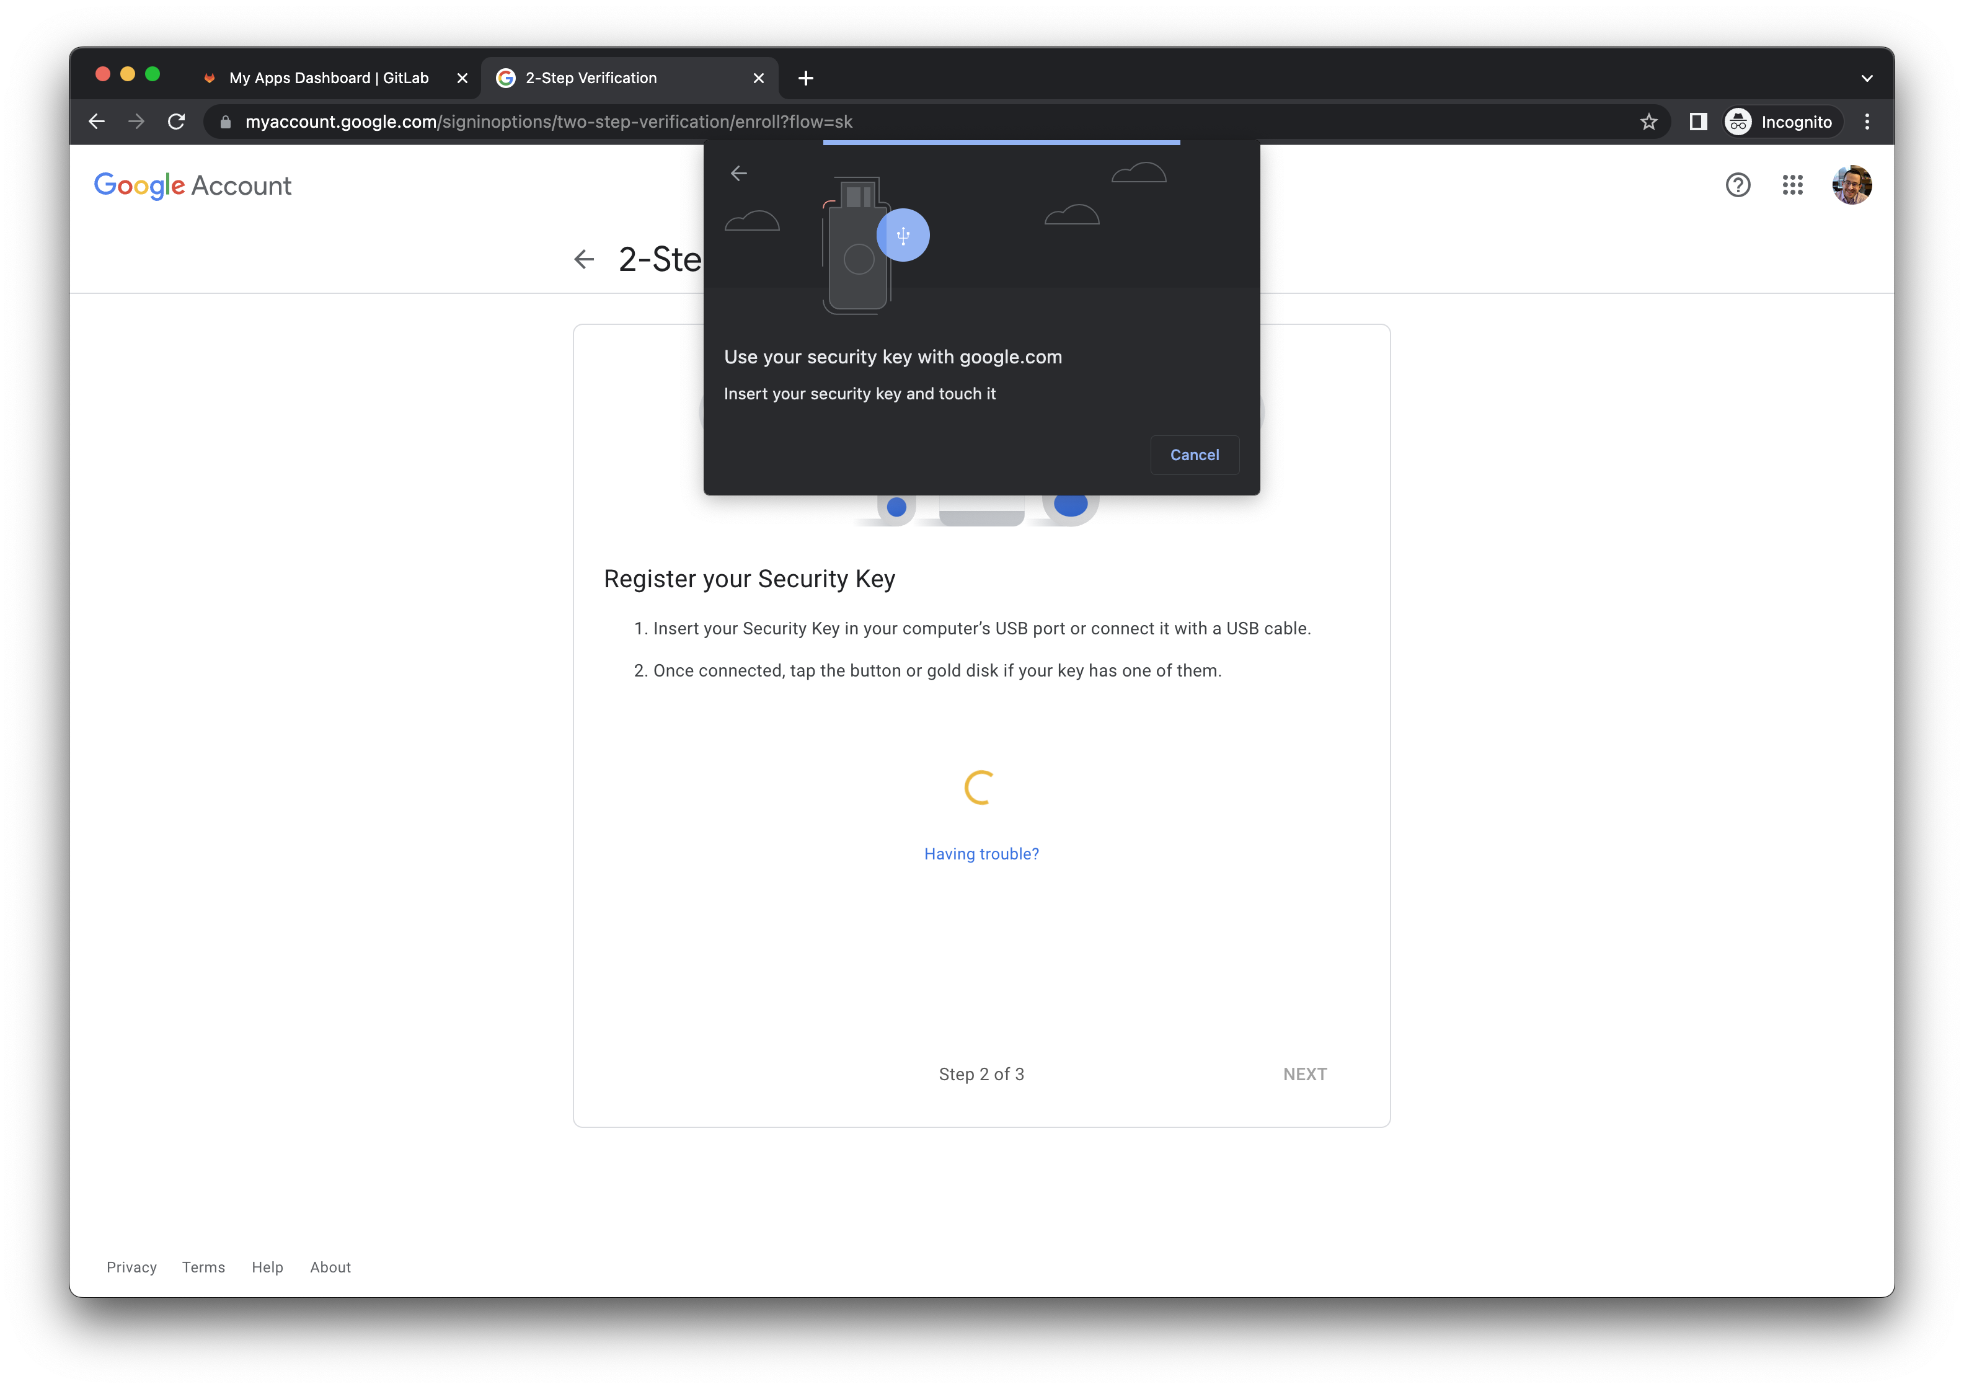
Task: Click the Having trouble? link
Action: tap(981, 853)
